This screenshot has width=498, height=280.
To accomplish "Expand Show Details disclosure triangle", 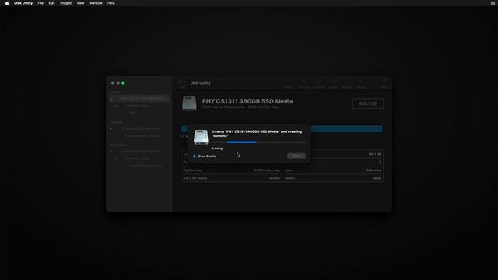I will click(x=195, y=156).
